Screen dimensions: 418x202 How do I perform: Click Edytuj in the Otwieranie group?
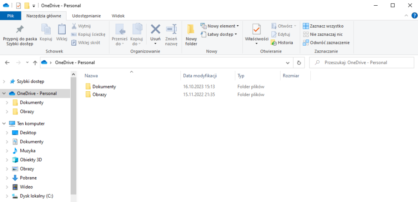pyautogui.click(x=281, y=34)
